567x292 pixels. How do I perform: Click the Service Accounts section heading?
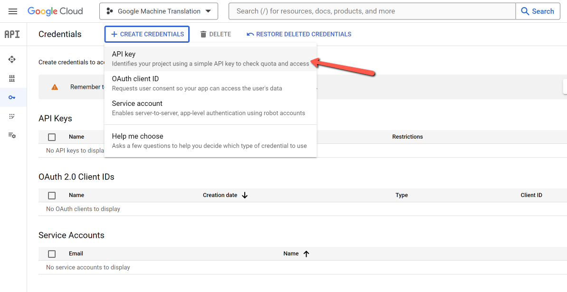click(x=72, y=235)
